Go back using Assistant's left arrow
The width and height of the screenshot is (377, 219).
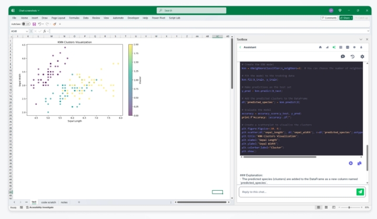coord(240,47)
